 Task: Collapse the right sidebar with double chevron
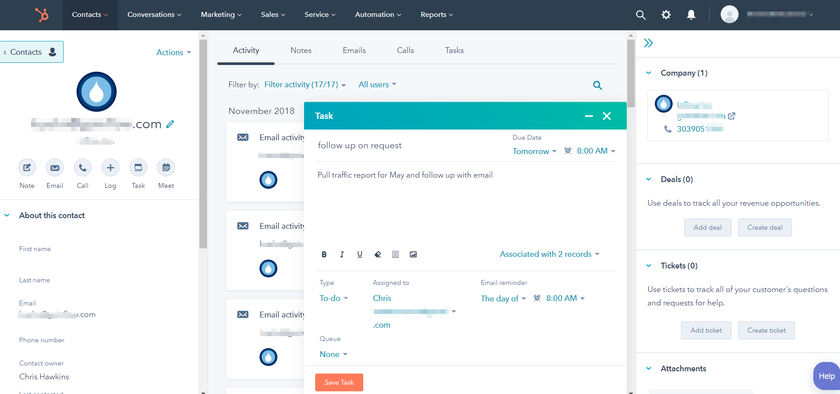pos(649,43)
